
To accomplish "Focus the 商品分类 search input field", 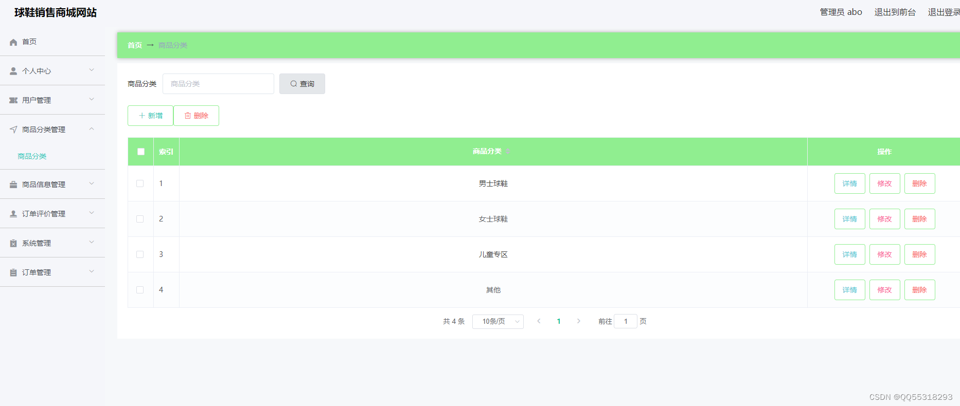I will pyautogui.click(x=218, y=84).
